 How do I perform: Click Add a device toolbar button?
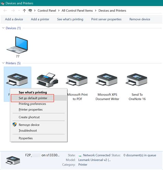[x=14, y=19]
